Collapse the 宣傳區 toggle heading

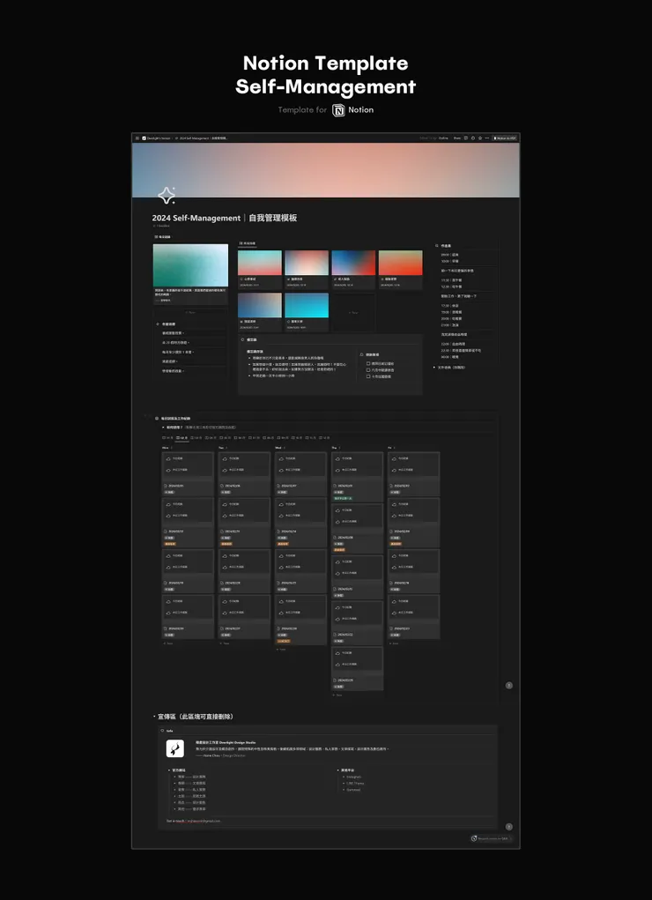(154, 717)
